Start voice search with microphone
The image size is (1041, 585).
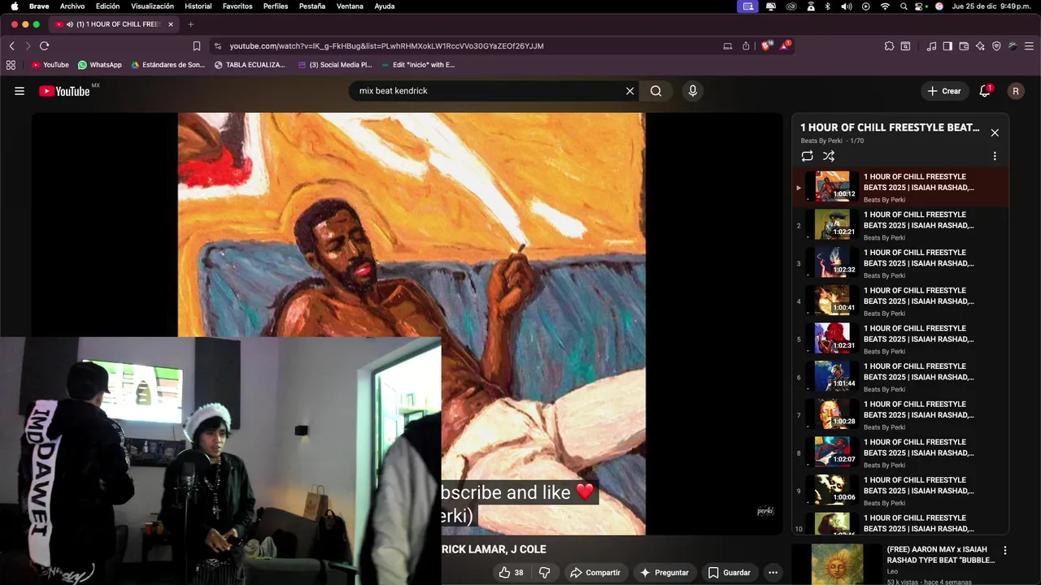click(693, 91)
